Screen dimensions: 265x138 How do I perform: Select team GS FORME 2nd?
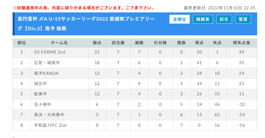(50, 52)
